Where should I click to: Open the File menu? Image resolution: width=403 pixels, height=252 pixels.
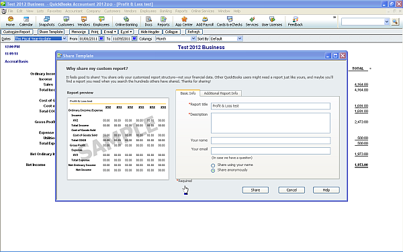[x=10, y=11]
